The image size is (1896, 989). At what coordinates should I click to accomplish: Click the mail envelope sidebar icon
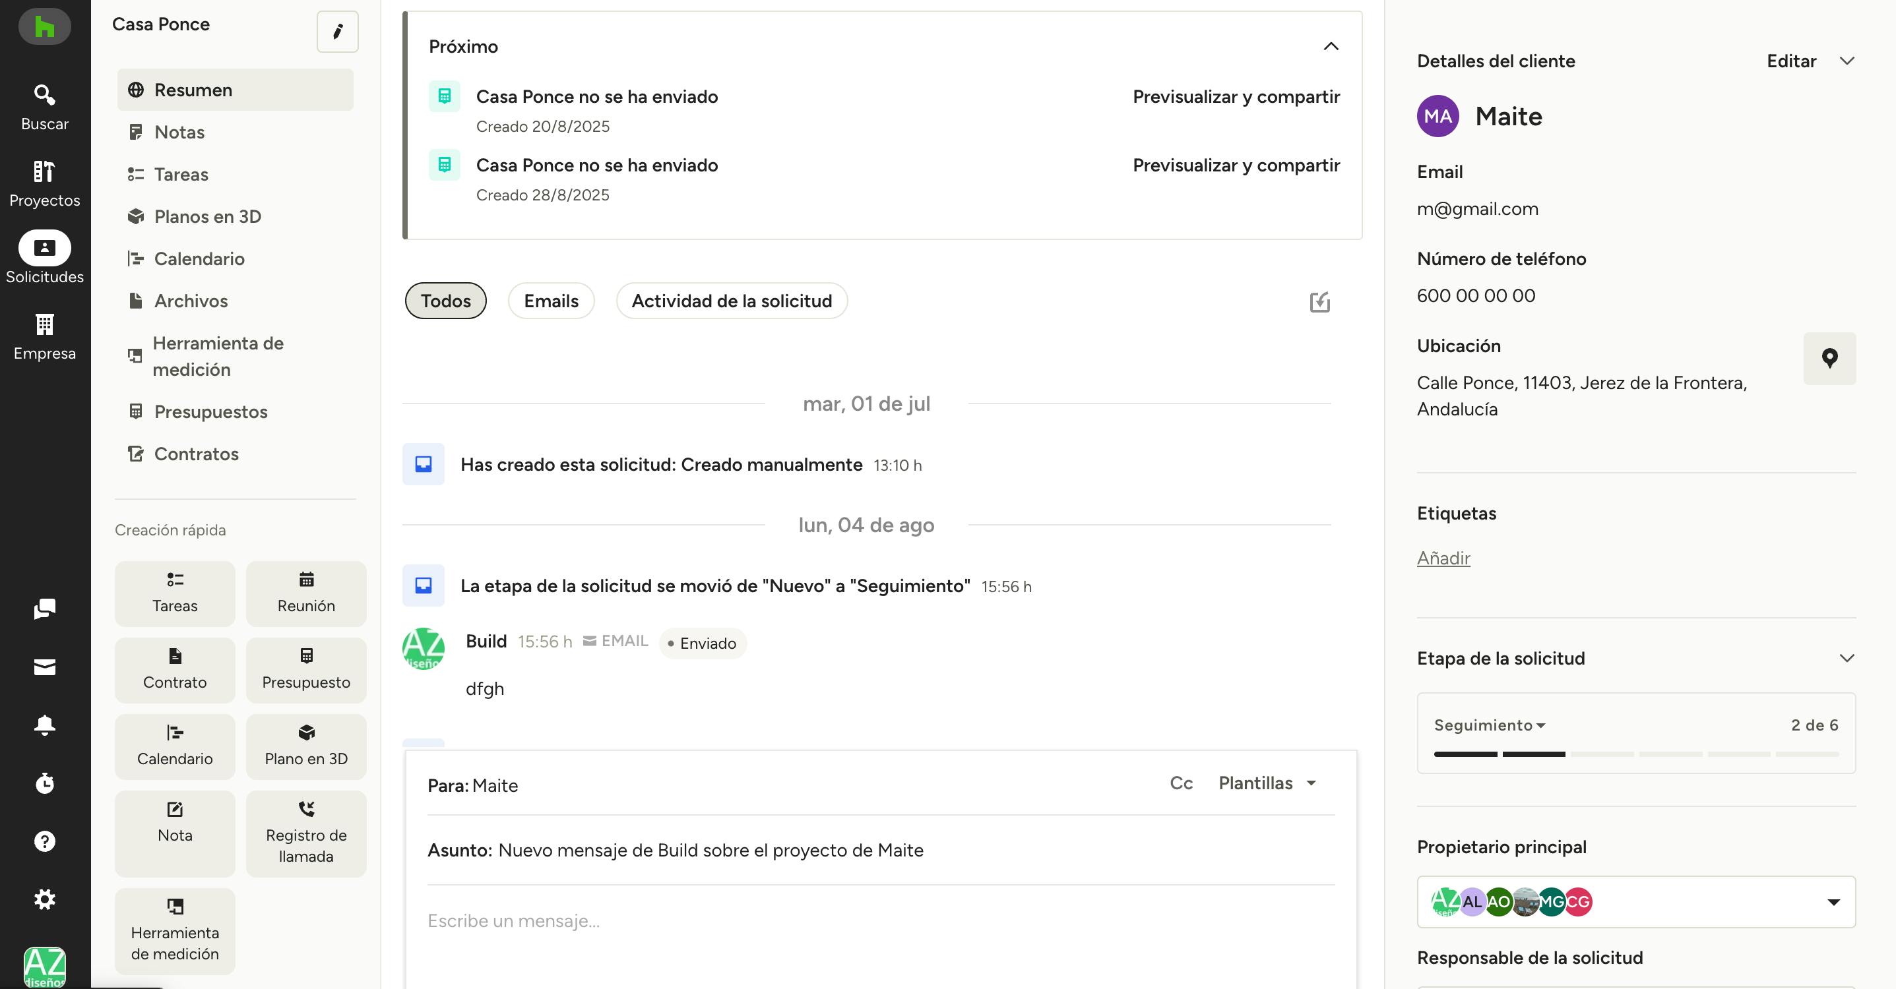45,667
